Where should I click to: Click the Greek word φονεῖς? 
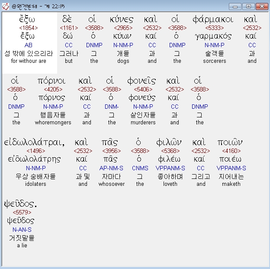coord(141,81)
